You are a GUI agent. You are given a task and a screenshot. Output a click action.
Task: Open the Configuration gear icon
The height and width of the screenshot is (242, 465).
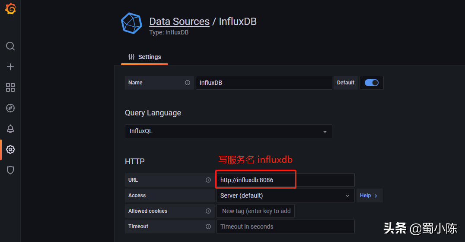pyautogui.click(x=10, y=149)
